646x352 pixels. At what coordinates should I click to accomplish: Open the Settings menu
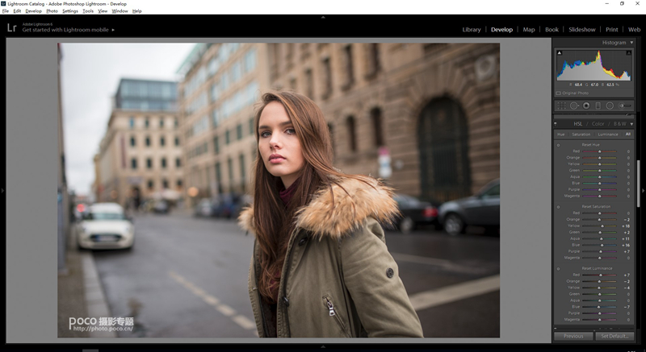click(x=70, y=11)
